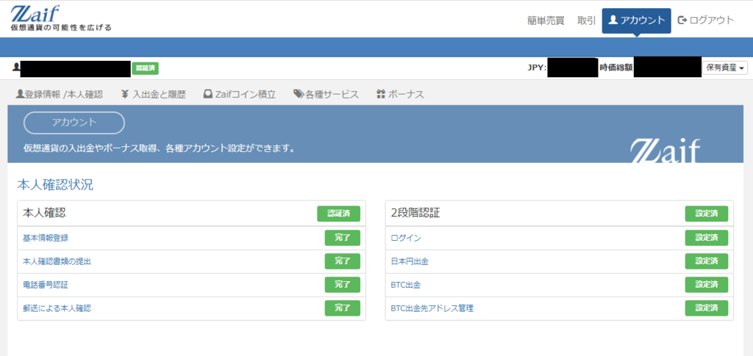Click the Zaif logo in the header
The width and height of the screenshot is (753, 356).
pos(35,13)
